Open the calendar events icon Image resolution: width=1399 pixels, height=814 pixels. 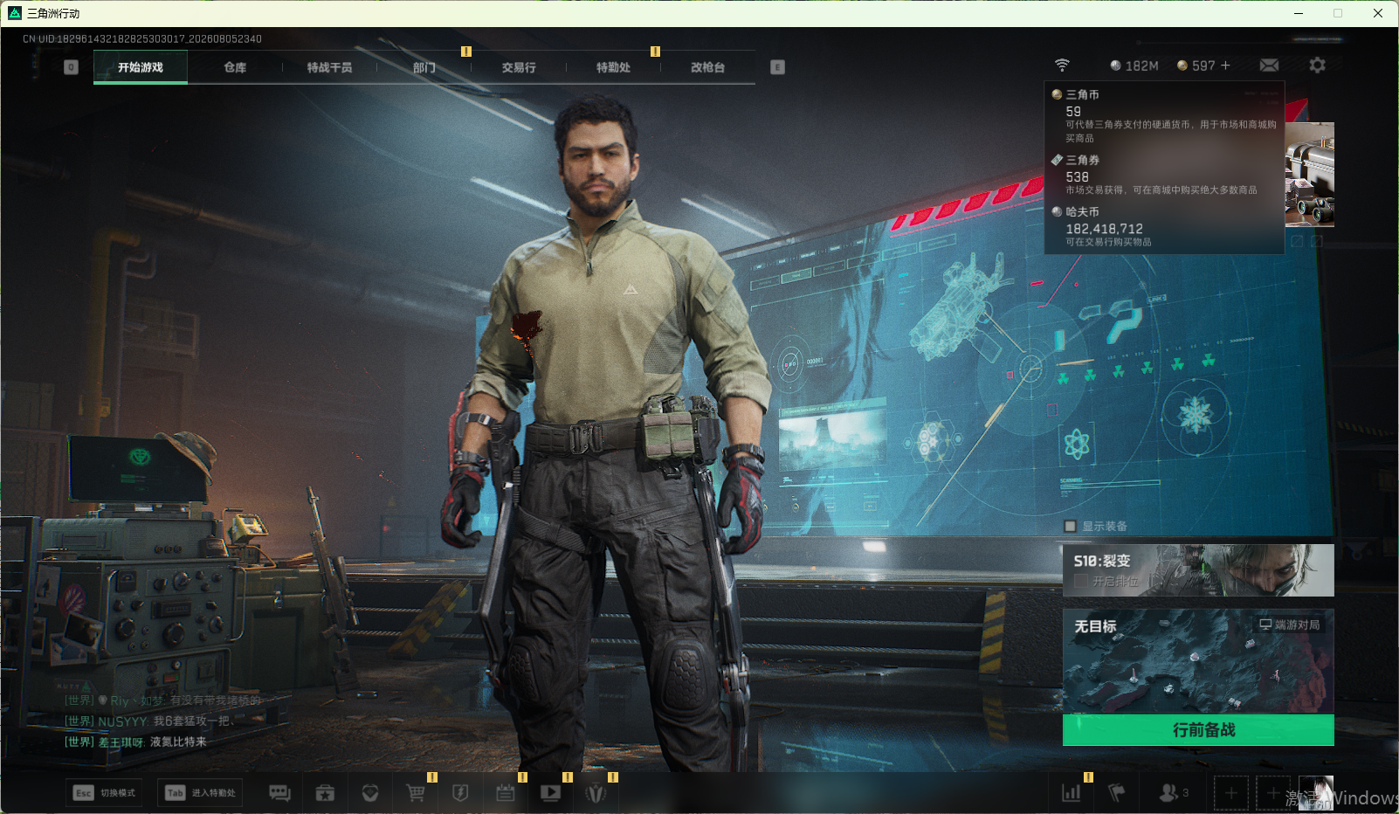point(506,793)
